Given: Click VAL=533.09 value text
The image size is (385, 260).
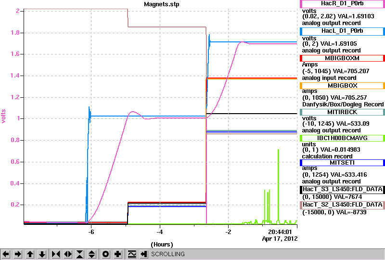Looking at the screenshot, I should [x=353, y=124].
